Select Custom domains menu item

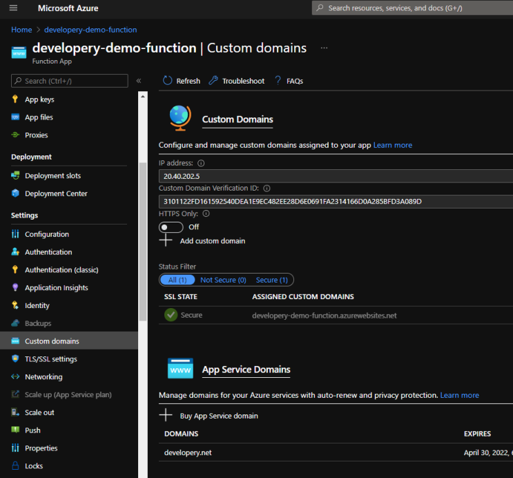point(69,341)
